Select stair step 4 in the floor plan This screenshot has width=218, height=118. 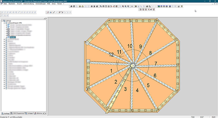pyautogui.click(x=137, y=90)
